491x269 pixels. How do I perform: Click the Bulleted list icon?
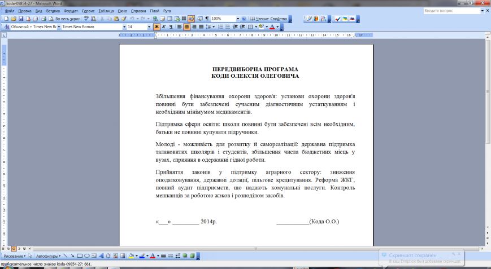pyautogui.click(x=228, y=27)
